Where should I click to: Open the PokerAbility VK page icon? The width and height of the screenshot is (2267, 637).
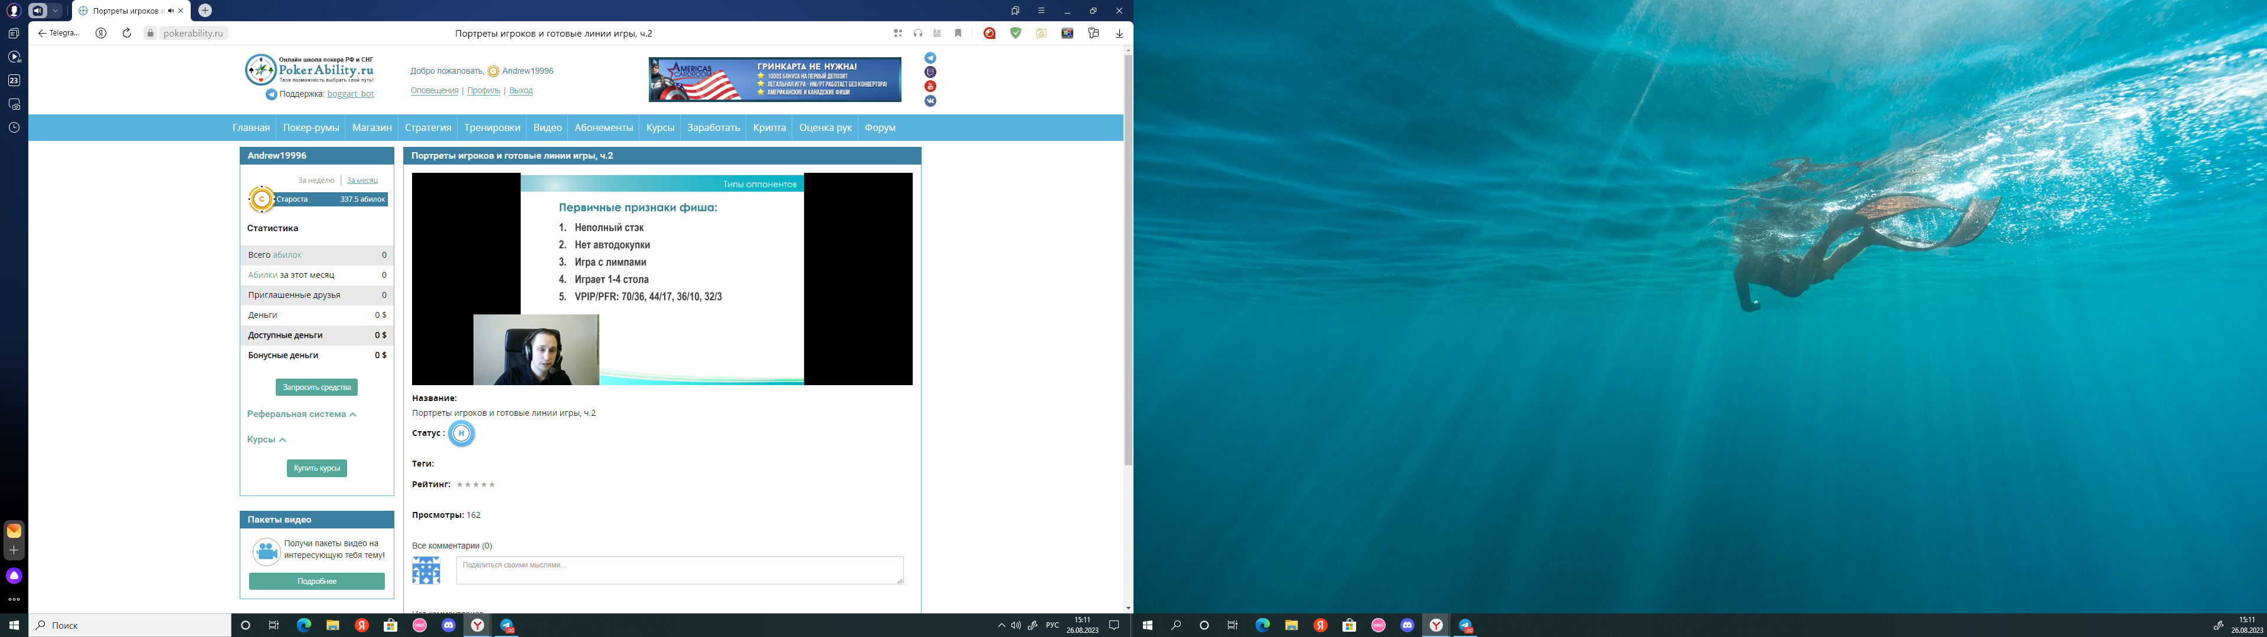930,101
